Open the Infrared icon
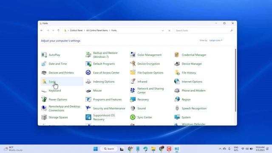This screenshot has width=272, height=153. [133, 82]
